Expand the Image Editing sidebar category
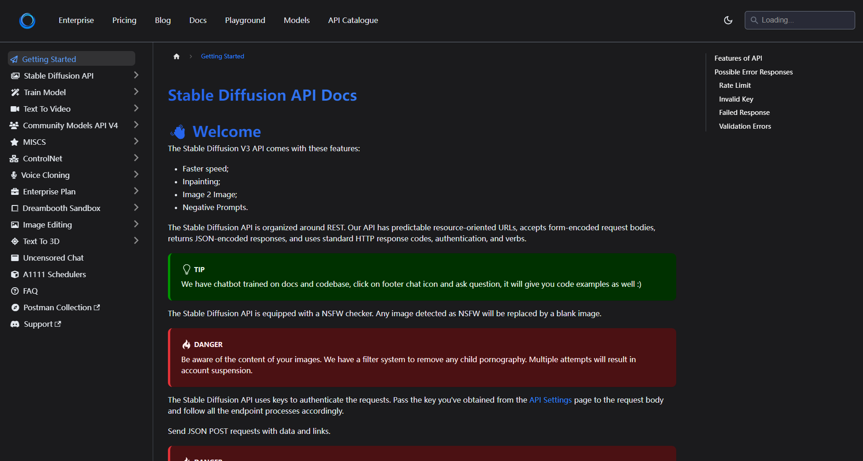Screen dimensions: 863x461 [136, 224]
